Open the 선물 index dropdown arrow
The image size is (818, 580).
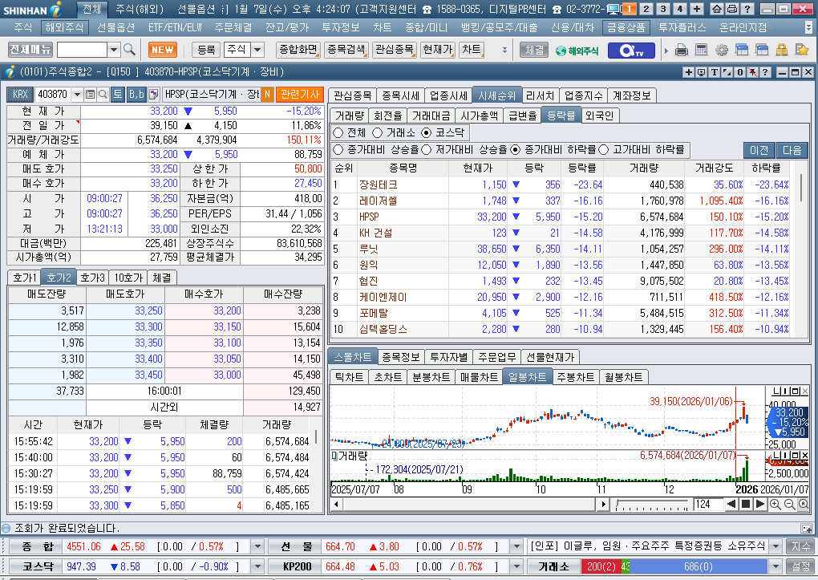pos(516,546)
